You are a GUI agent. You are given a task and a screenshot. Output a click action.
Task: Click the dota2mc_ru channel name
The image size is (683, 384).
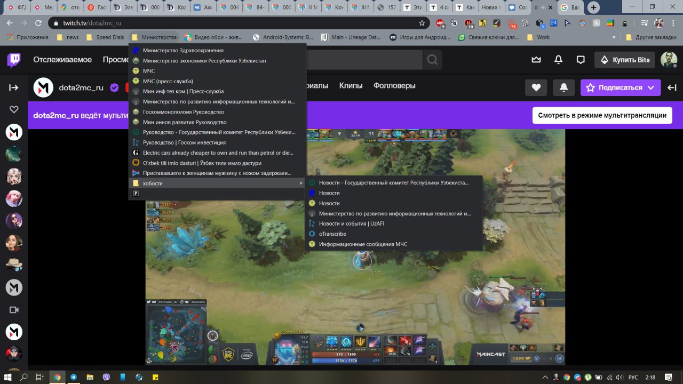pos(81,87)
